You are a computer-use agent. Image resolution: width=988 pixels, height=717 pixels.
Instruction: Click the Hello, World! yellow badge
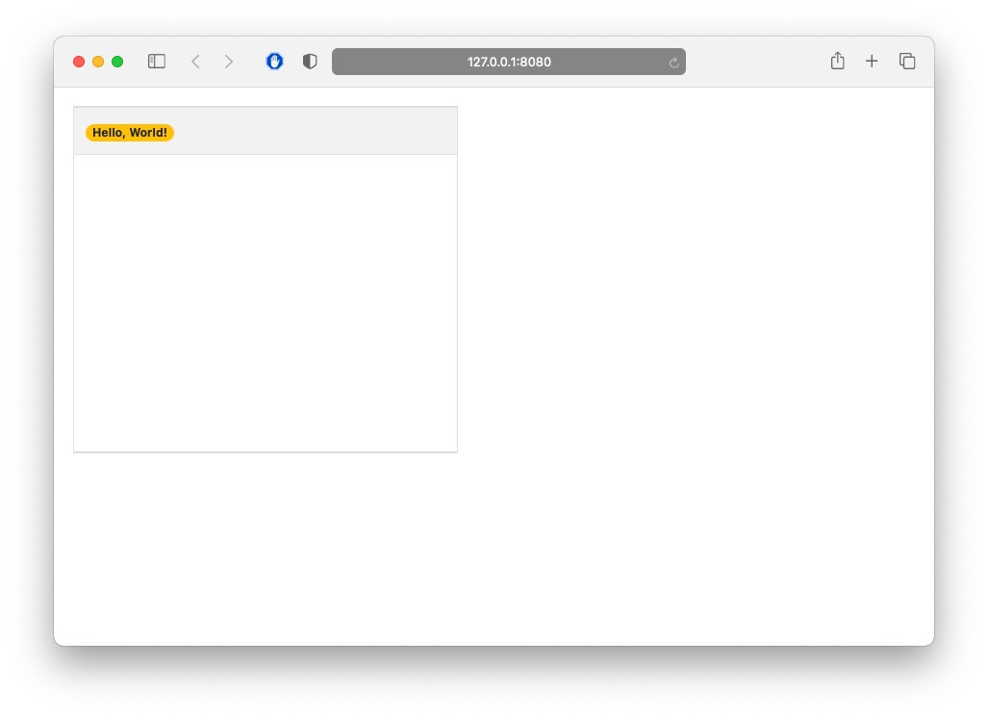(x=130, y=133)
